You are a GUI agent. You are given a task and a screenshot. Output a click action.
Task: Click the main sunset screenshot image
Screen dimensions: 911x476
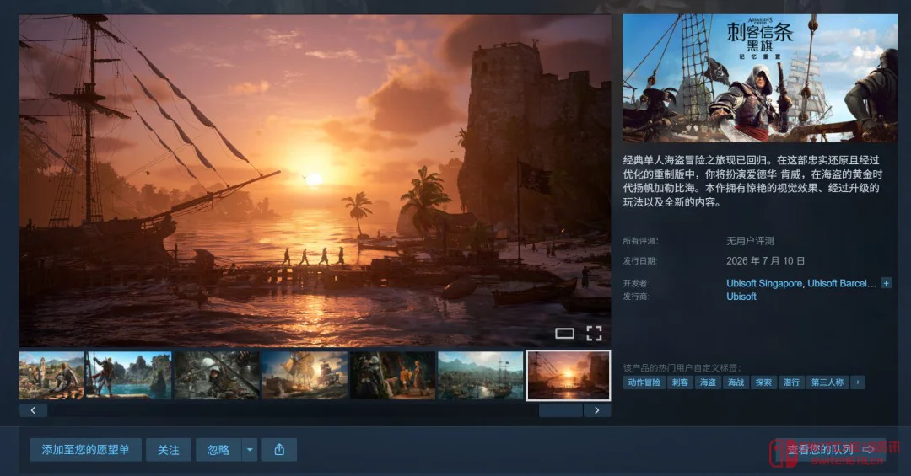315,180
